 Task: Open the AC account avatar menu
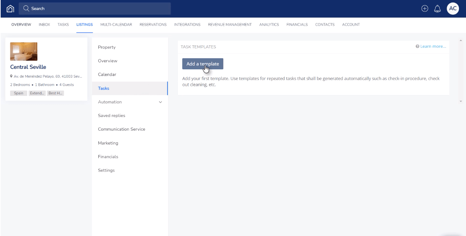pyautogui.click(x=453, y=8)
